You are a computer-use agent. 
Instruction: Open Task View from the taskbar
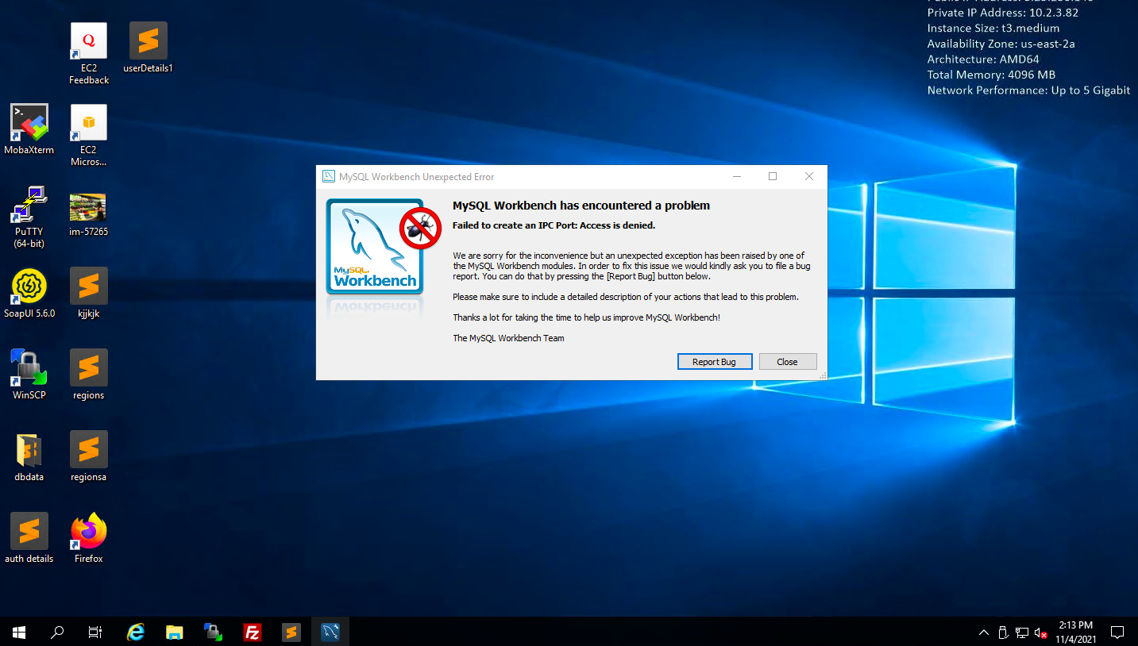pyautogui.click(x=95, y=632)
